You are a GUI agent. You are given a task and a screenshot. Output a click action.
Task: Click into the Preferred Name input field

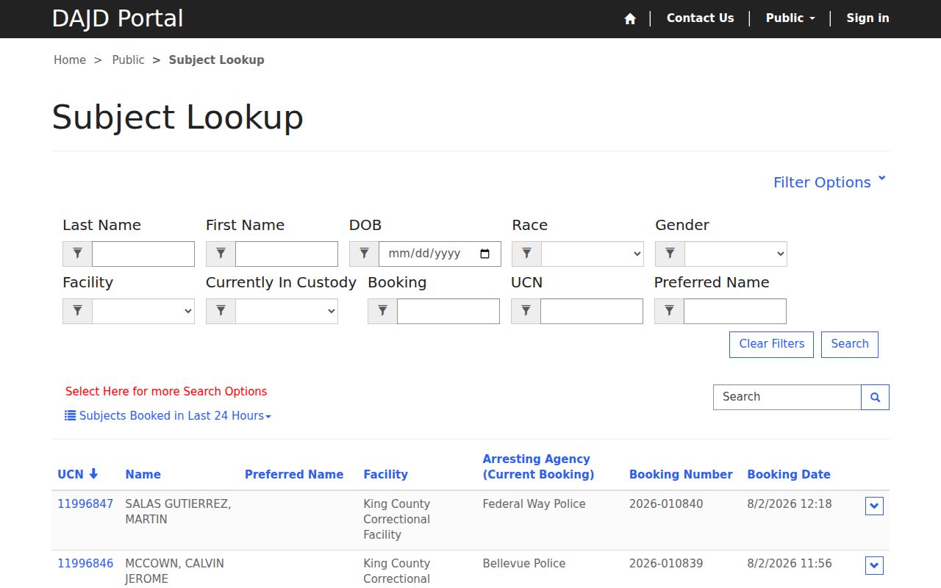735,311
